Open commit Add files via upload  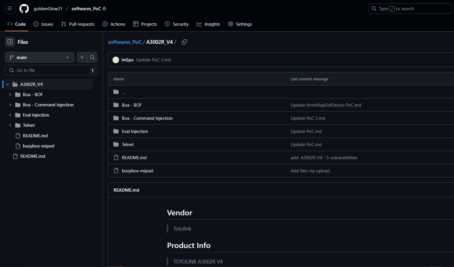point(310,171)
